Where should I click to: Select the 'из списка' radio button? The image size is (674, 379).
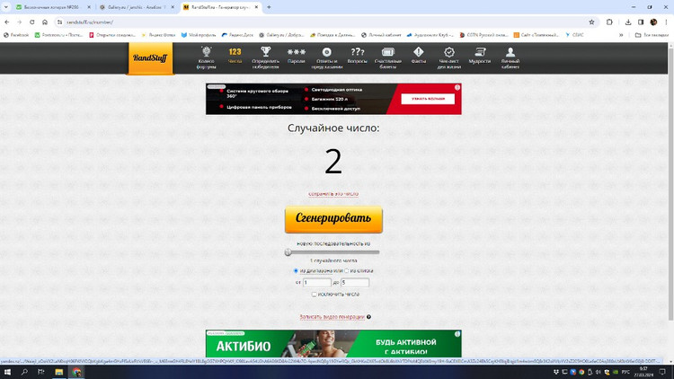(x=347, y=270)
